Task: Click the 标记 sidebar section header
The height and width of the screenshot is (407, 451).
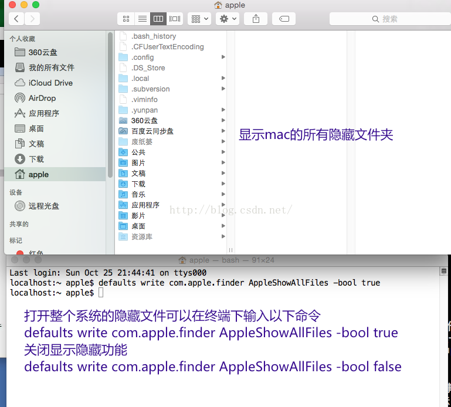Action: coord(15,240)
